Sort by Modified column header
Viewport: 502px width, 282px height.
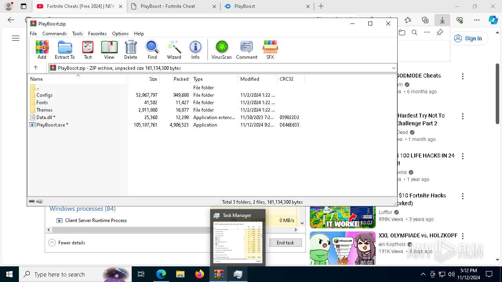click(257, 79)
